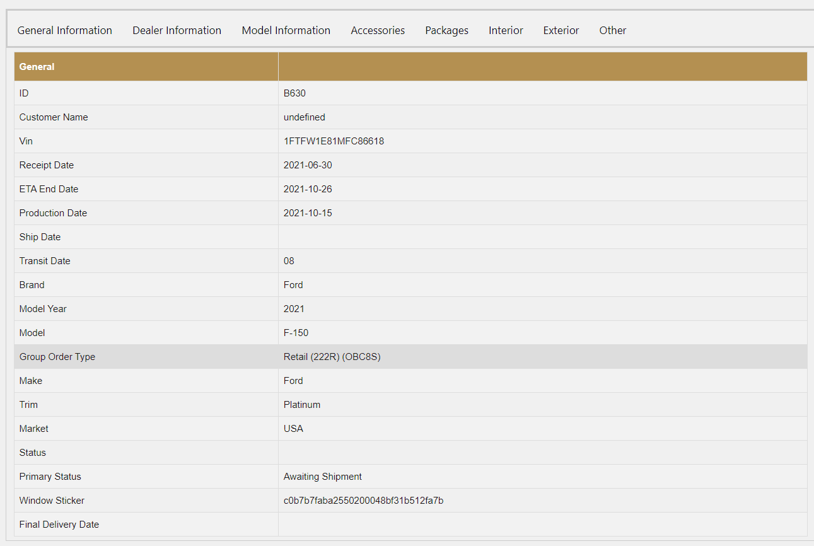Click the Receipt Date value 2021-06-30

(308, 165)
